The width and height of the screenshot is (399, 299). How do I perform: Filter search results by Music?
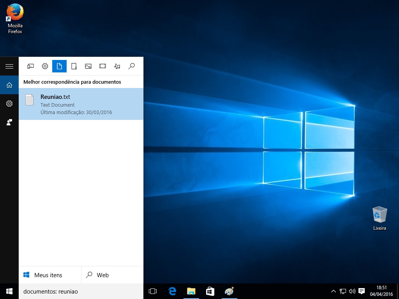coord(117,66)
